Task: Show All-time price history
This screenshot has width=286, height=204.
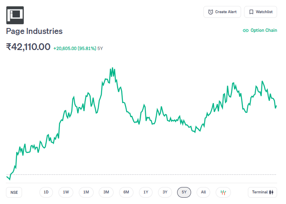Action: click(x=203, y=192)
